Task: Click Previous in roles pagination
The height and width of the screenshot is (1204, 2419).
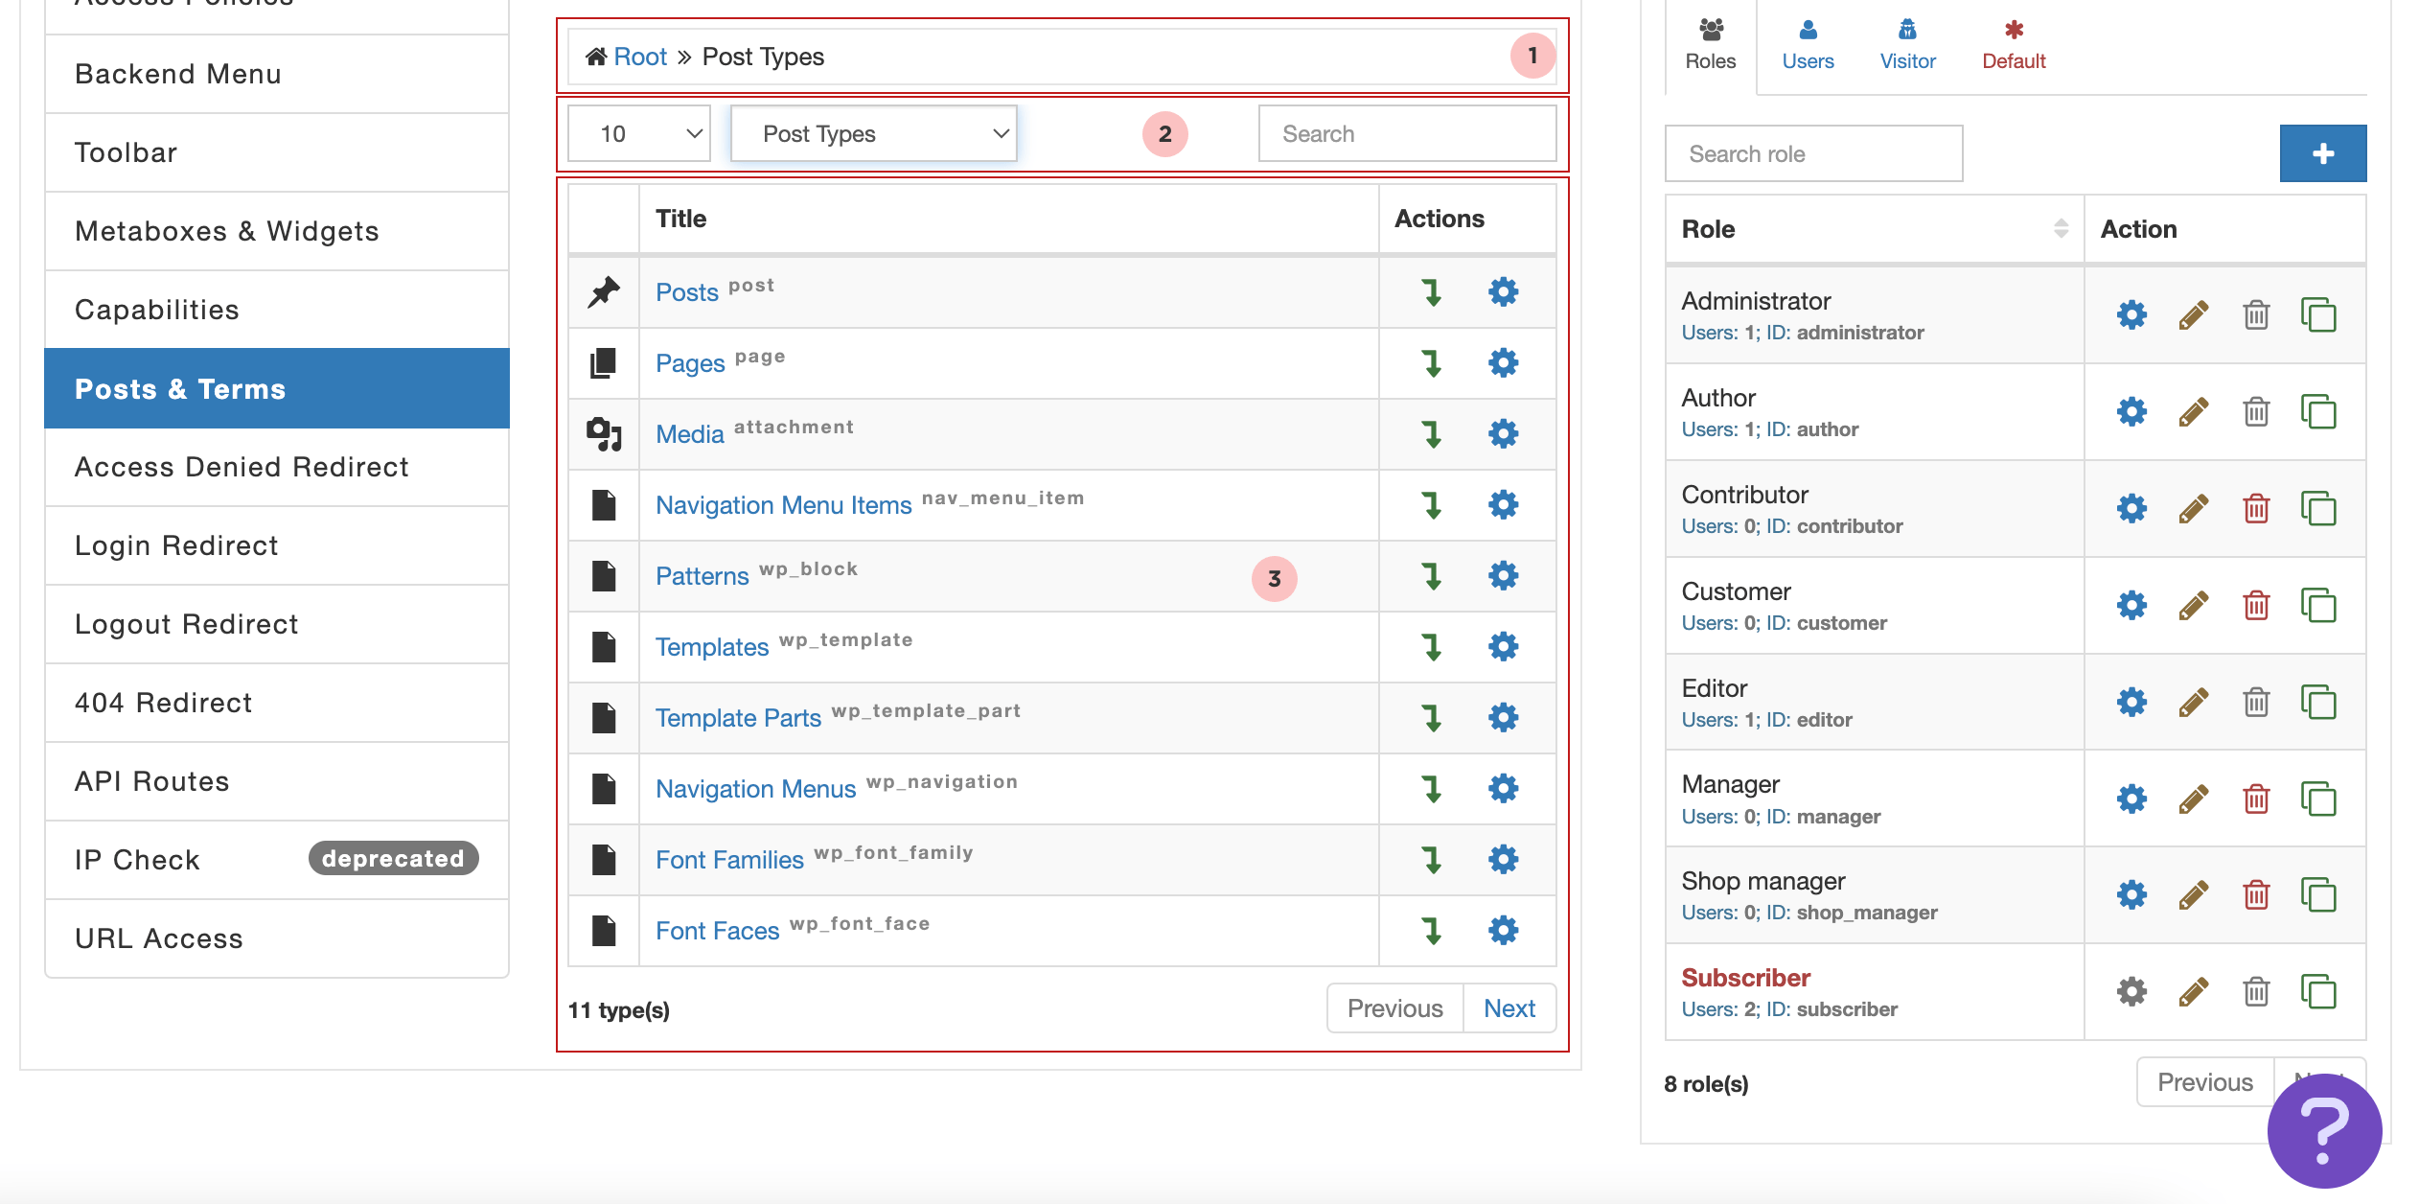Action: pyautogui.click(x=2204, y=1082)
